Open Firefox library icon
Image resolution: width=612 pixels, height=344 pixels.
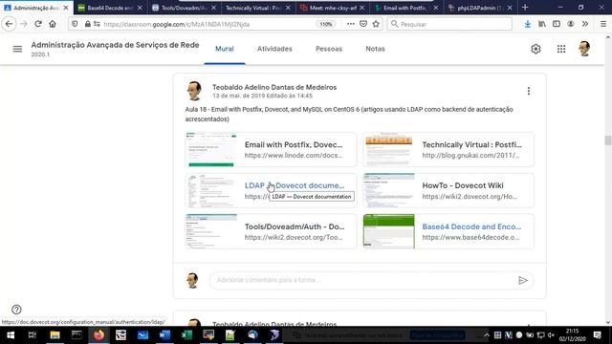click(542, 24)
